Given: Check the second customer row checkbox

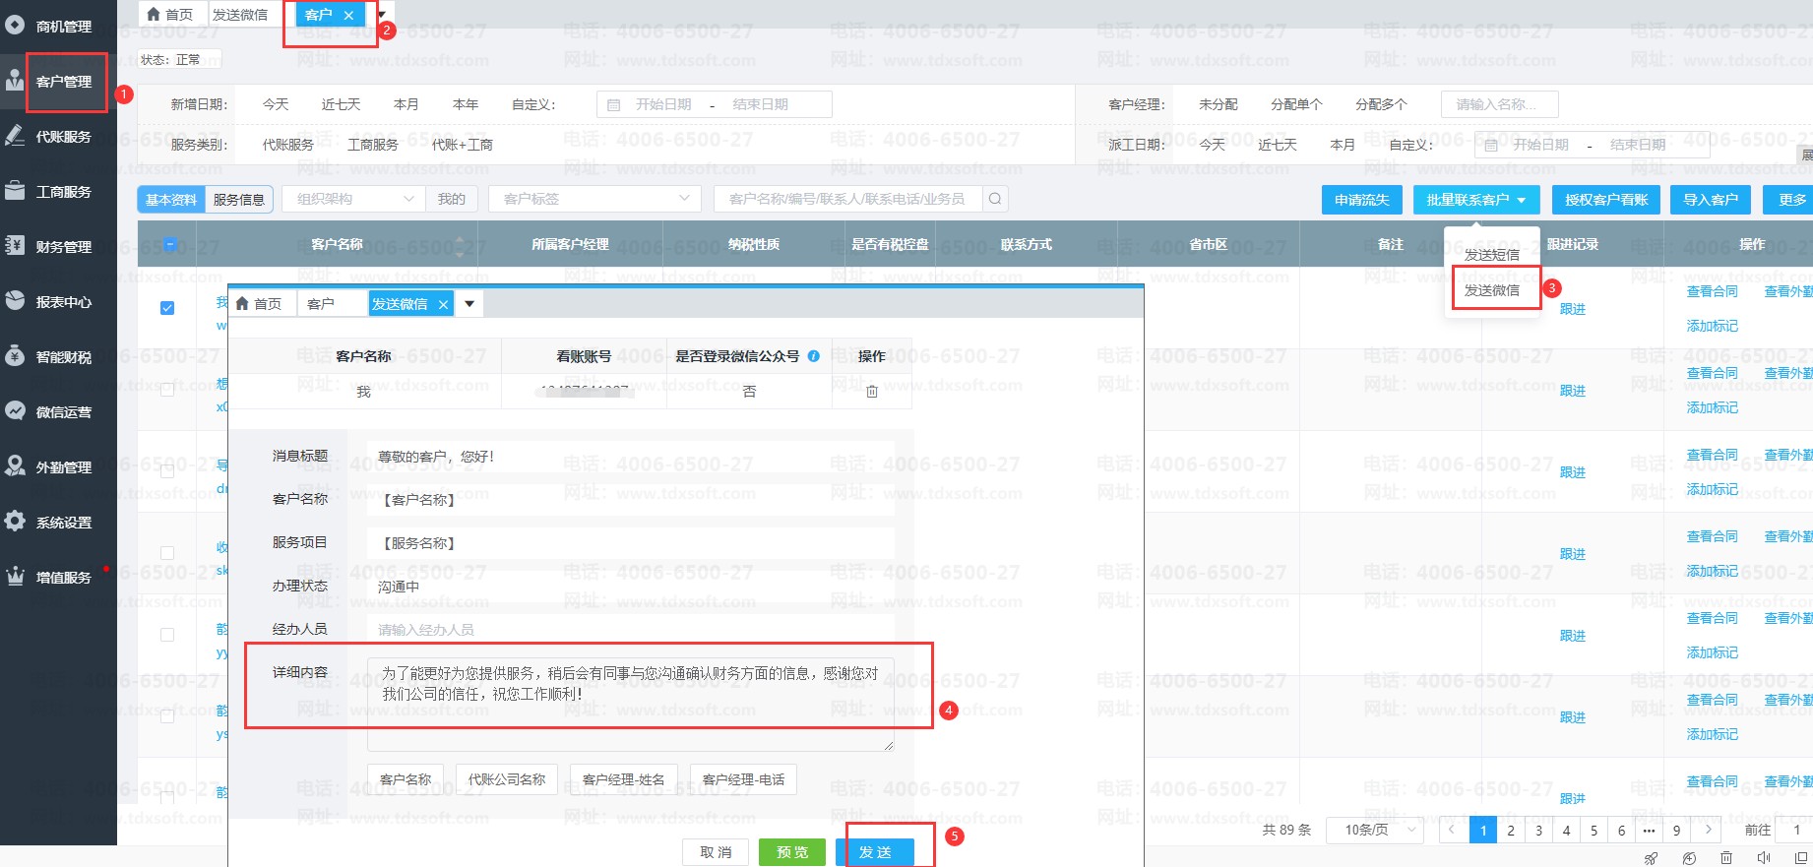Looking at the screenshot, I should coord(167,390).
